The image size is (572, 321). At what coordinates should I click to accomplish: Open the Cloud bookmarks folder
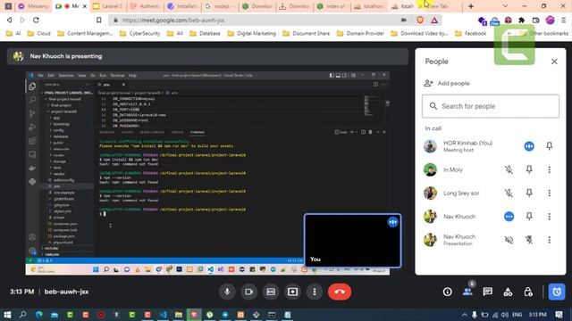click(x=39, y=34)
